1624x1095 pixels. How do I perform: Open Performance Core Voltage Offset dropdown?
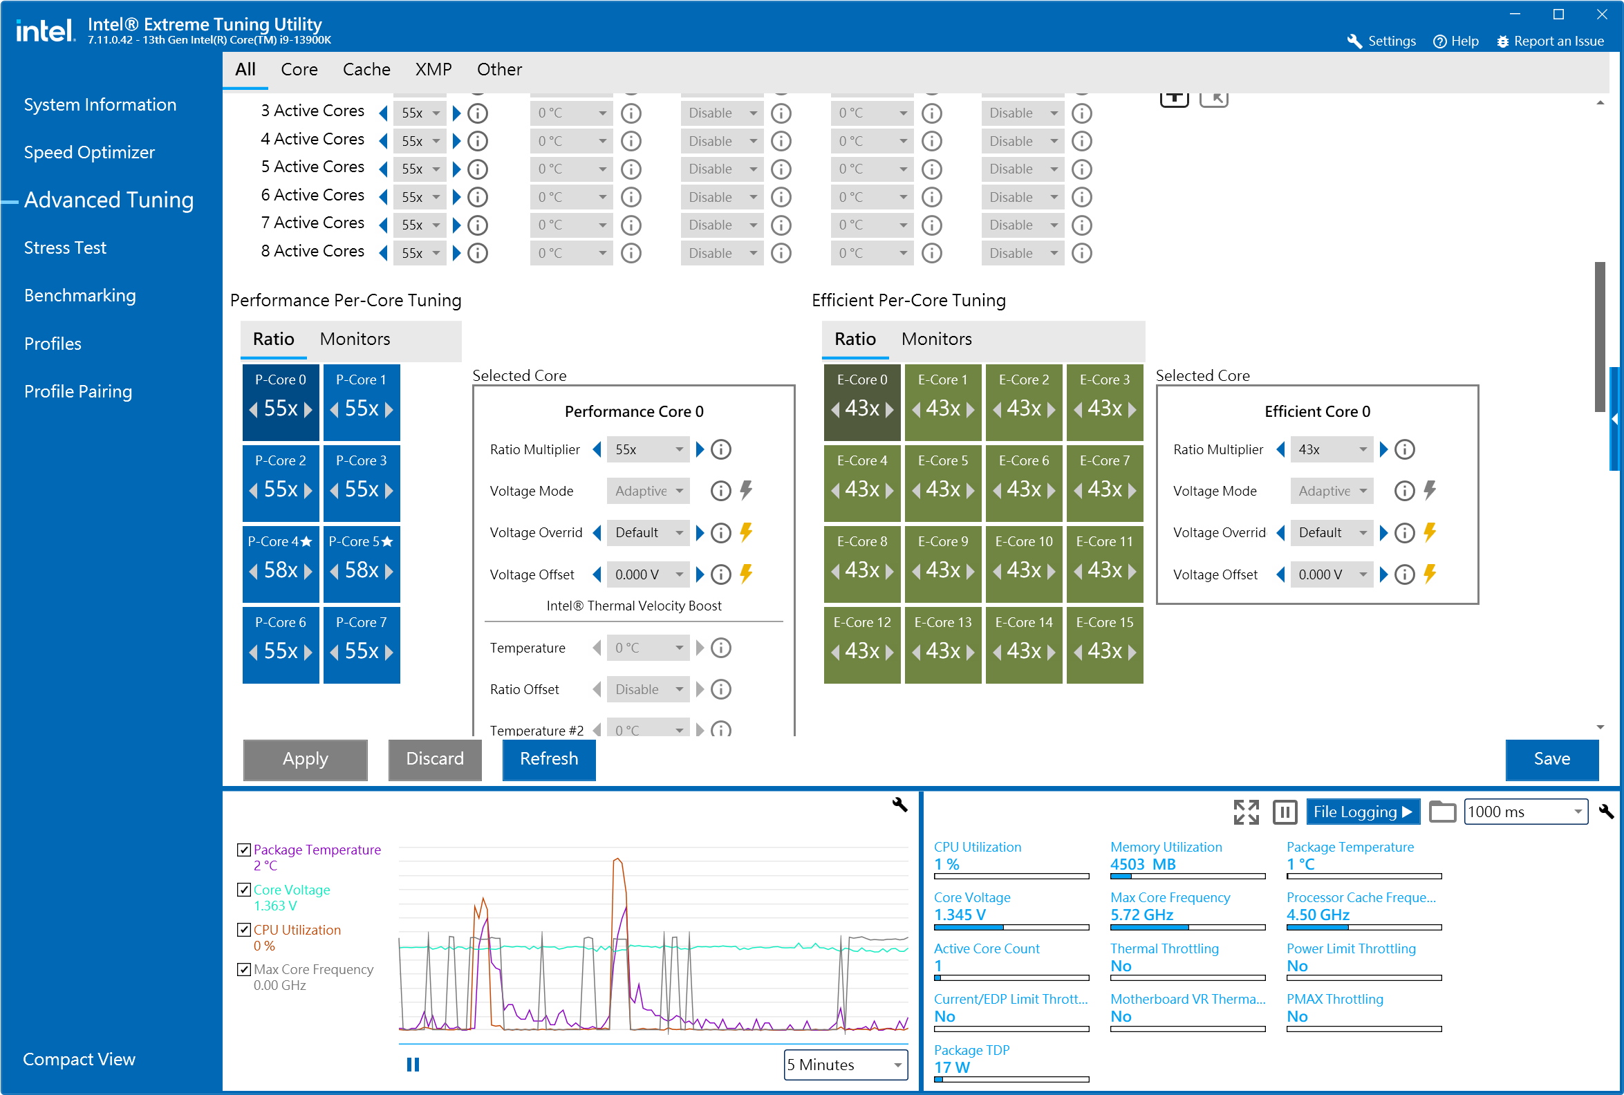(x=648, y=574)
